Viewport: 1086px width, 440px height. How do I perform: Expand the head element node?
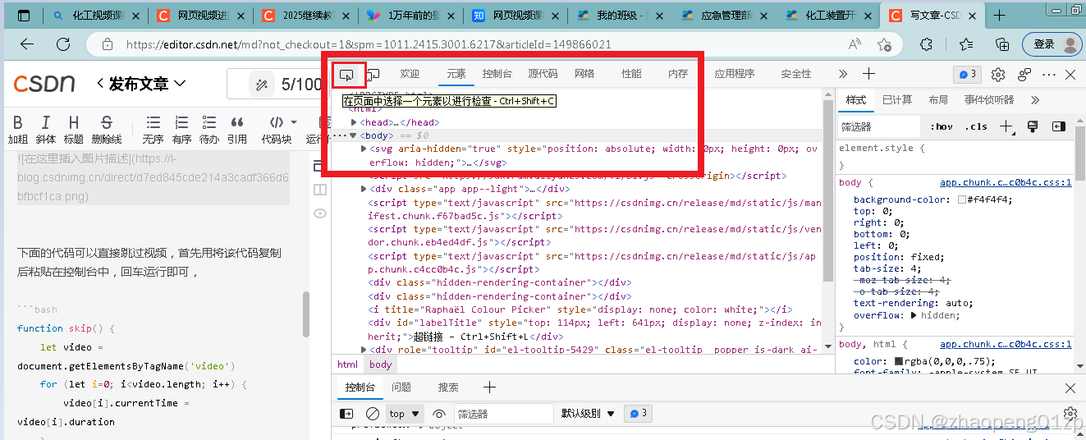(355, 122)
